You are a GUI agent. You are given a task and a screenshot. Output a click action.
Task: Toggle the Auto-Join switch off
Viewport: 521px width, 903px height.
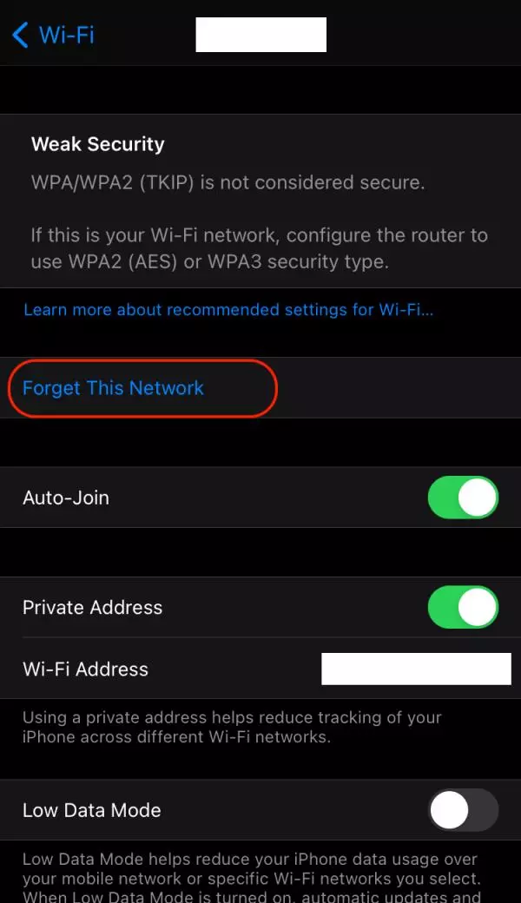(x=463, y=497)
